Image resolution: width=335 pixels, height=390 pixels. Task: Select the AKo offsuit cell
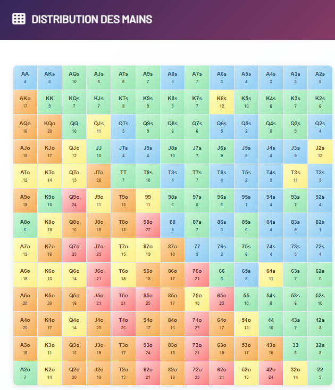(25, 102)
